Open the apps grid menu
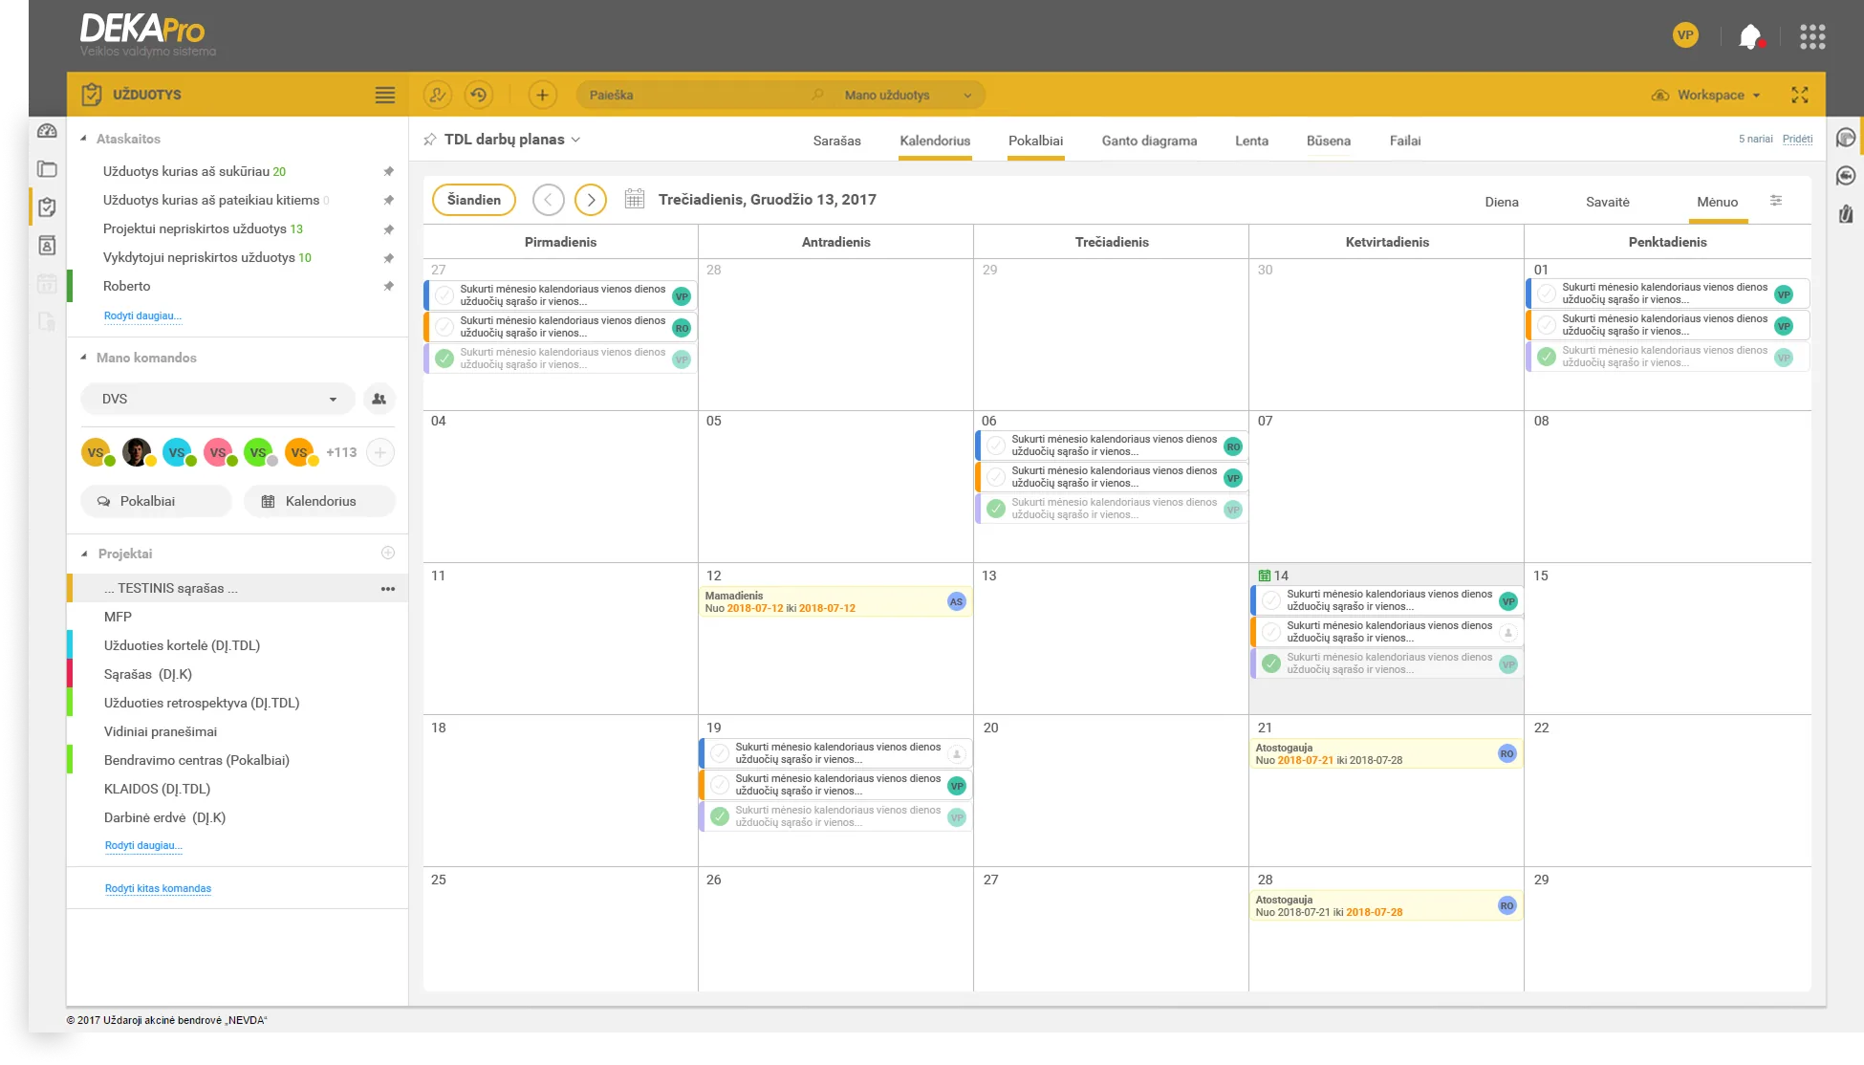1864x1065 pixels. [x=1812, y=37]
